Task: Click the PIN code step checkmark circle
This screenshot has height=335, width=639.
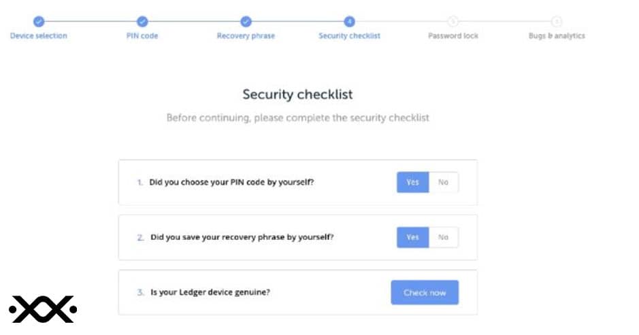Action: click(x=142, y=22)
